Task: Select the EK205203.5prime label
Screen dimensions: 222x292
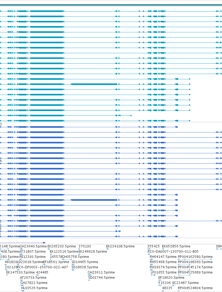Action: (62, 246)
